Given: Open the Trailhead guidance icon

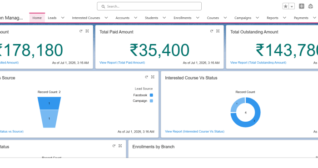Looking at the screenshot, I should pos(310,6).
